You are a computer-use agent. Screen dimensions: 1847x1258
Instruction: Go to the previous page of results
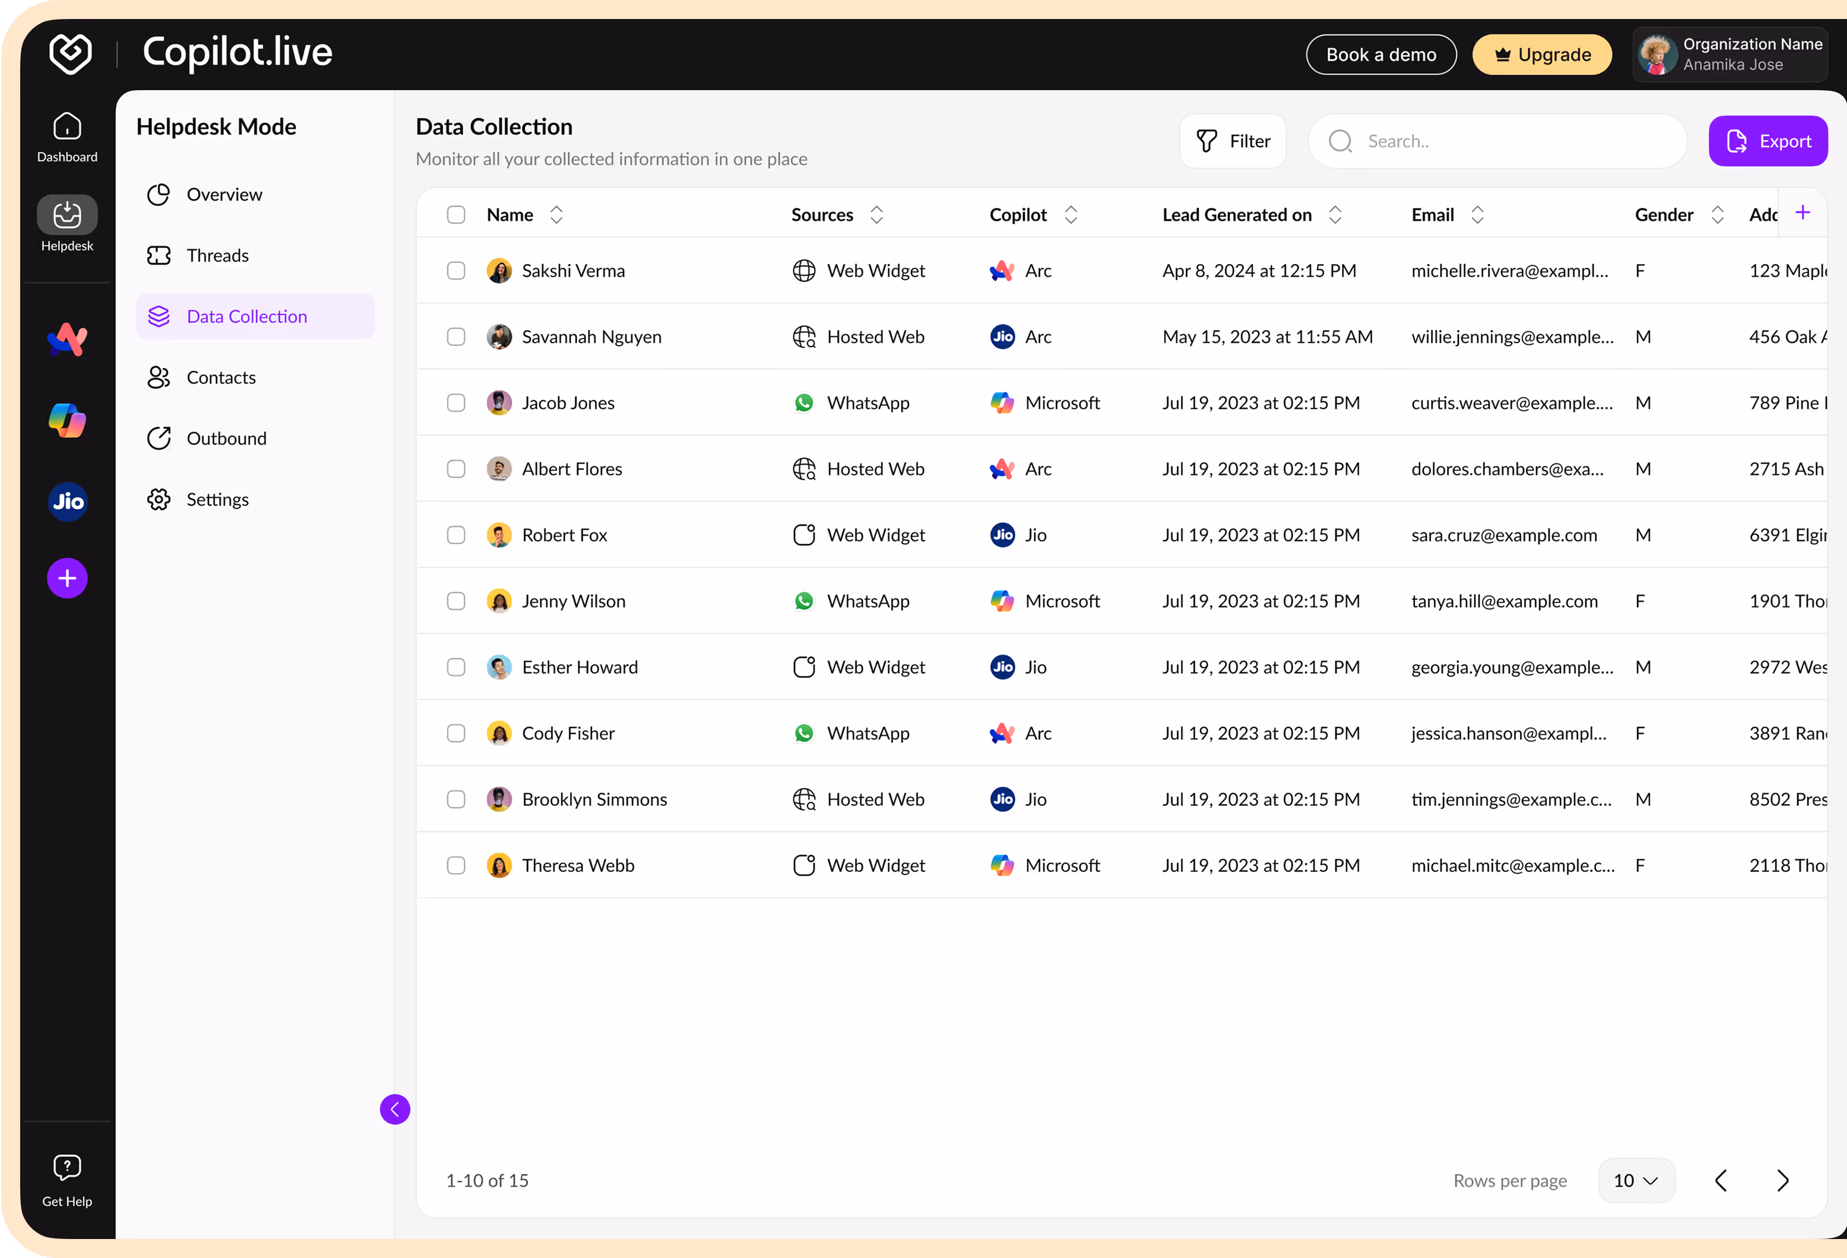click(1721, 1180)
